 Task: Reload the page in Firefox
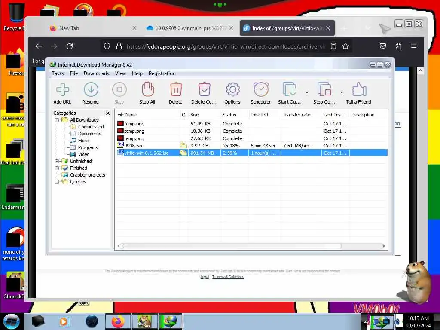(70, 46)
